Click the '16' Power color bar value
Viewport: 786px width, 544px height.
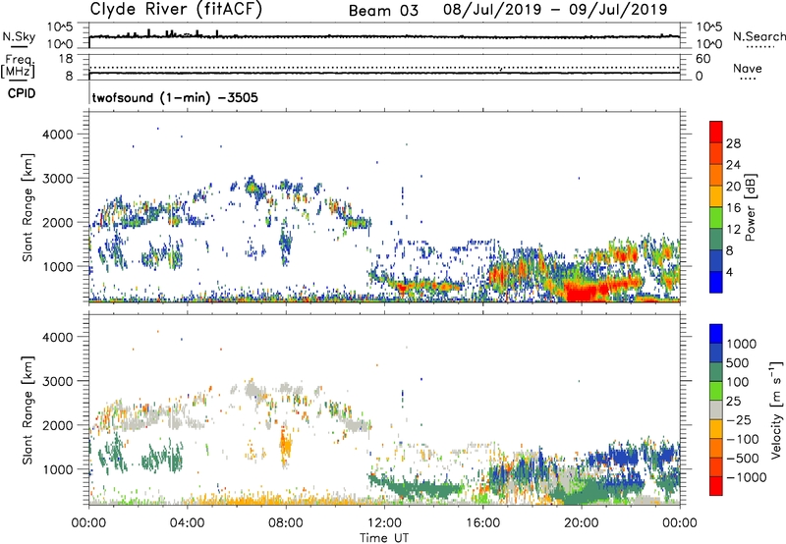[x=733, y=208]
